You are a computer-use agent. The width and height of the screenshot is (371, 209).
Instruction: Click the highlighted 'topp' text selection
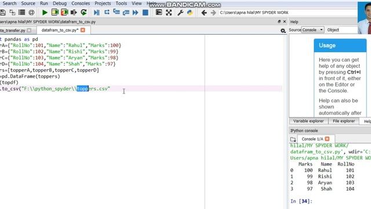pos(82,89)
